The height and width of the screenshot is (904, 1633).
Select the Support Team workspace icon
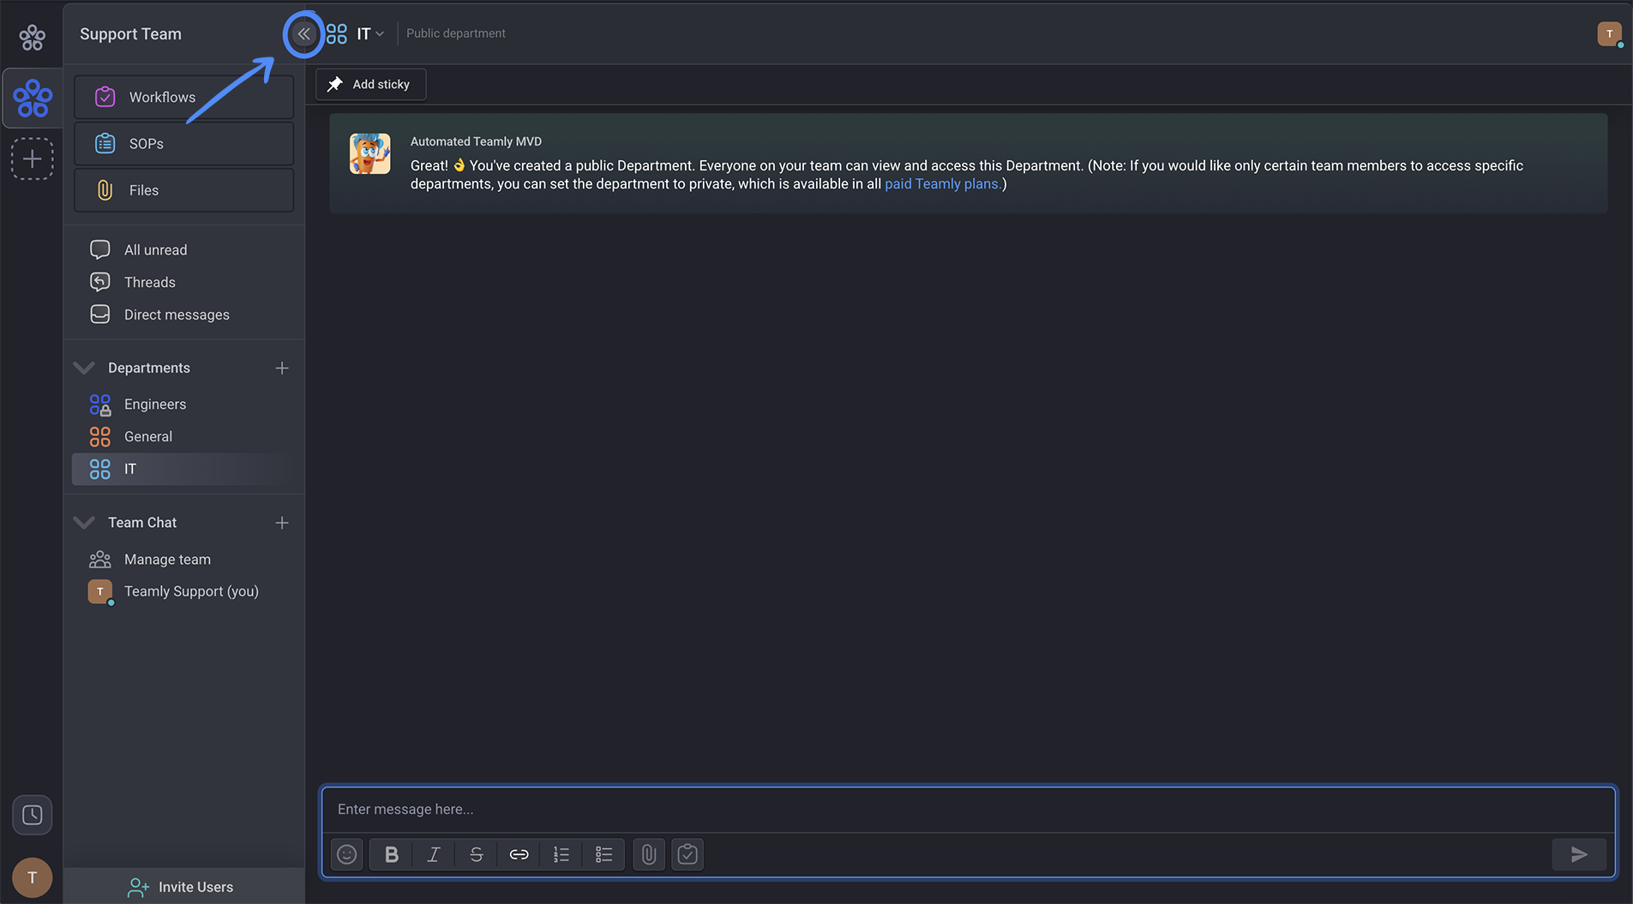click(x=33, y=98)
